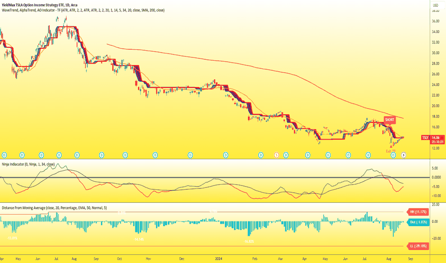Click the -10.00 Ninja axis label
The image size is (446, 263).
coord(436,196)
